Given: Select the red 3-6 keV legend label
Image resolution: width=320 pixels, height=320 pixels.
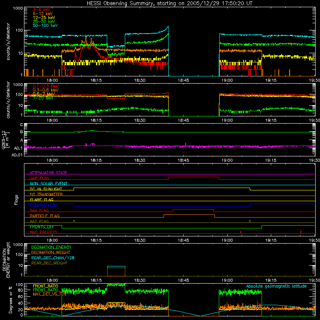Looking at the screenshot, I should point(41,10).
